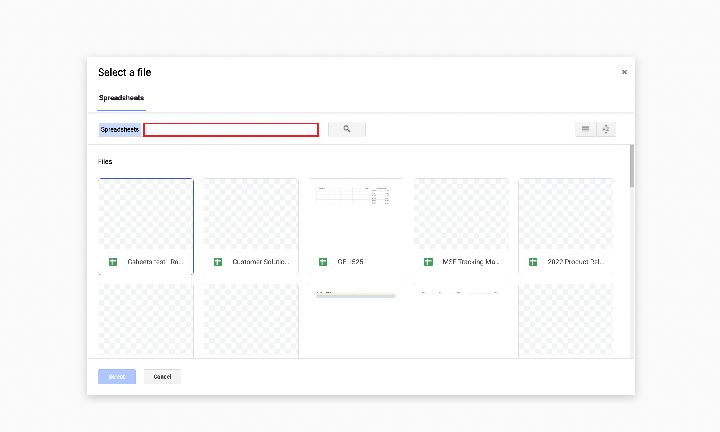Click the magnifying glass search button

(346, 129)
